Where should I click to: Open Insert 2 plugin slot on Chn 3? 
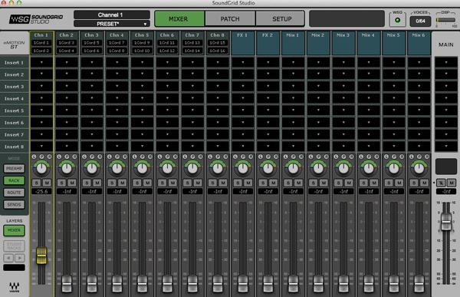coord(92,74)
